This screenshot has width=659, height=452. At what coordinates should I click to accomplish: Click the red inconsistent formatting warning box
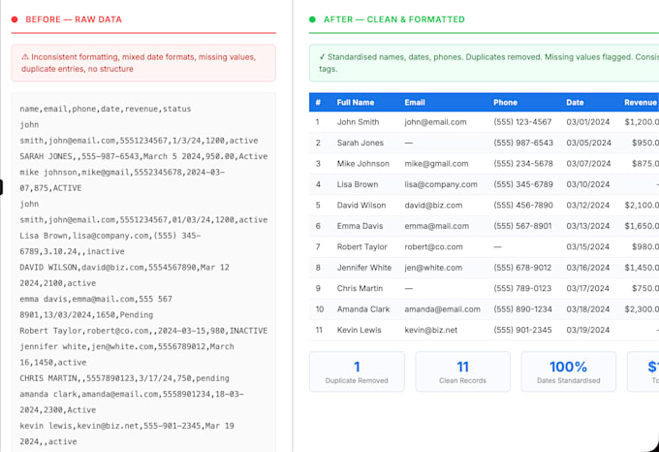tap(143, 63)
